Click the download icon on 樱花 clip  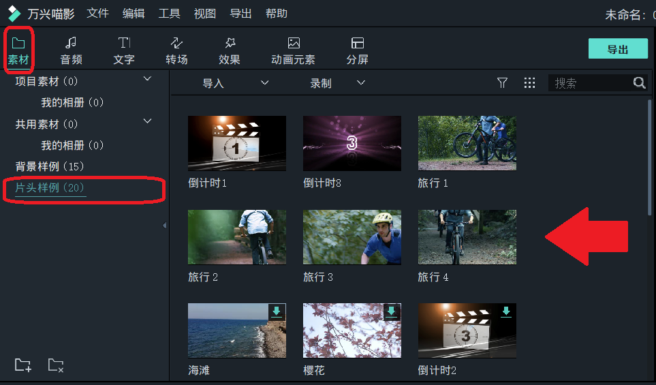pos(391,312)
